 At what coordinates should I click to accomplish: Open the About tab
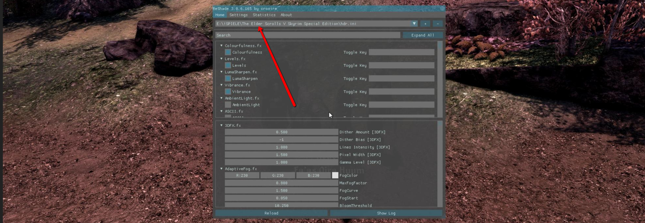pos(286,15)
